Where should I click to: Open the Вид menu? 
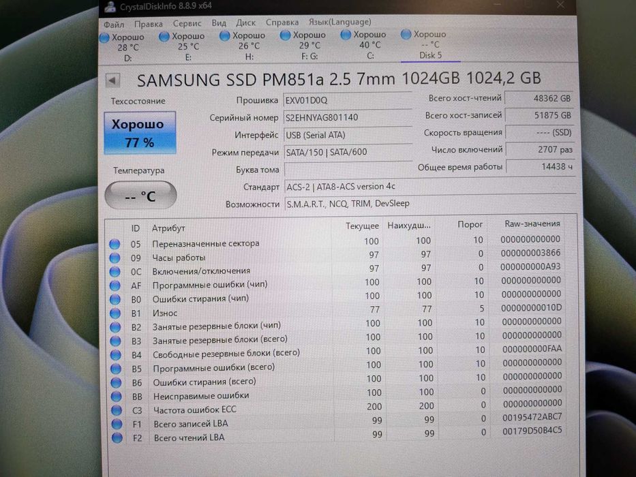tap(219, 23)
